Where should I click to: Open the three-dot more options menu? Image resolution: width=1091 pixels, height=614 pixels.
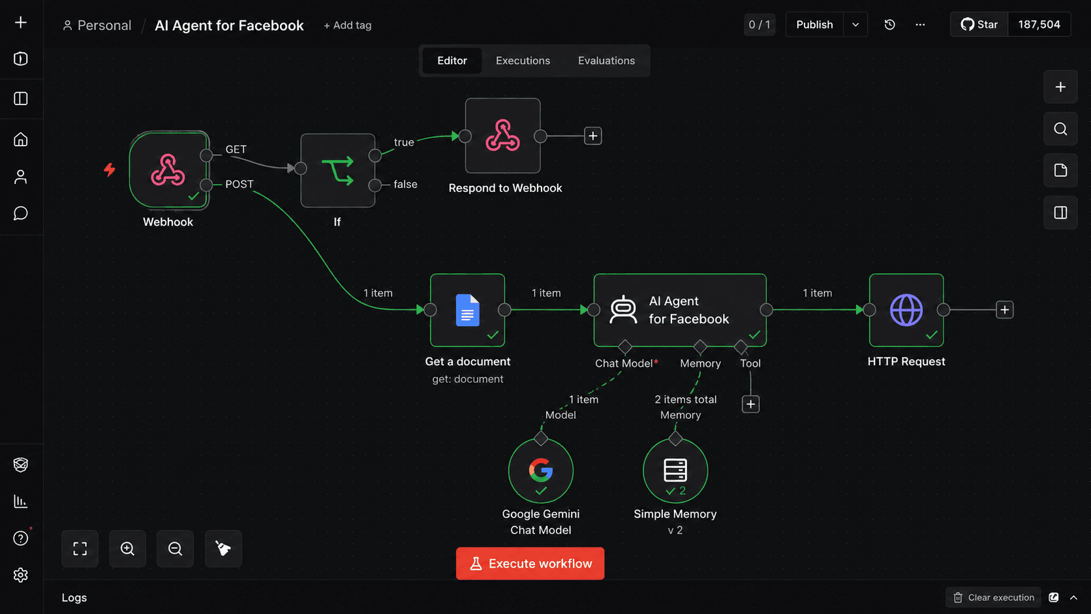click(x=920, y=25)
